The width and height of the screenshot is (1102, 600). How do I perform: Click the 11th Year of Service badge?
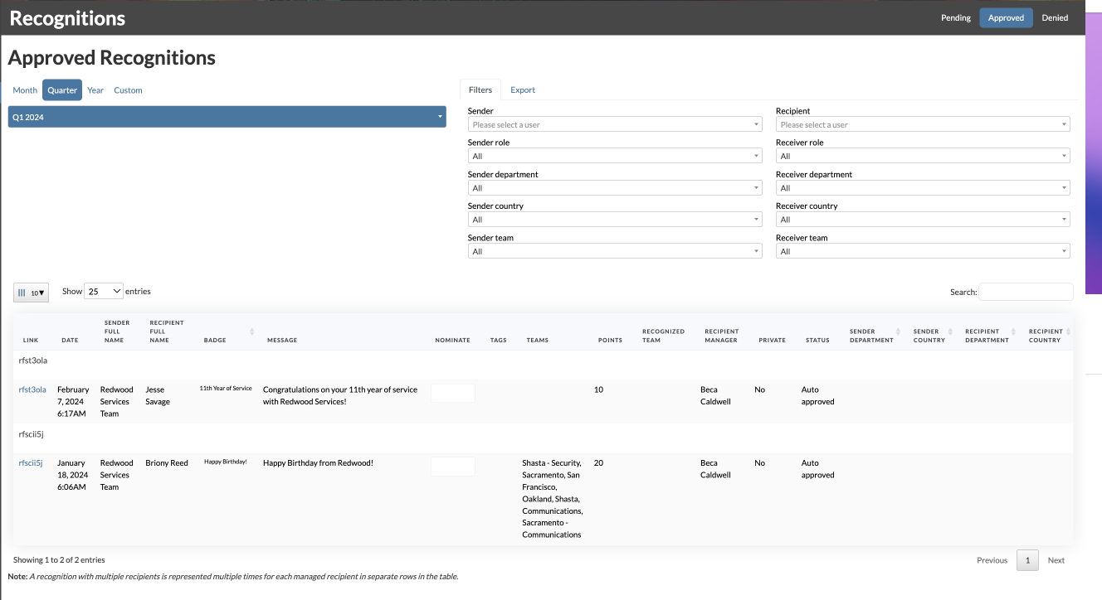click(226, 388)
